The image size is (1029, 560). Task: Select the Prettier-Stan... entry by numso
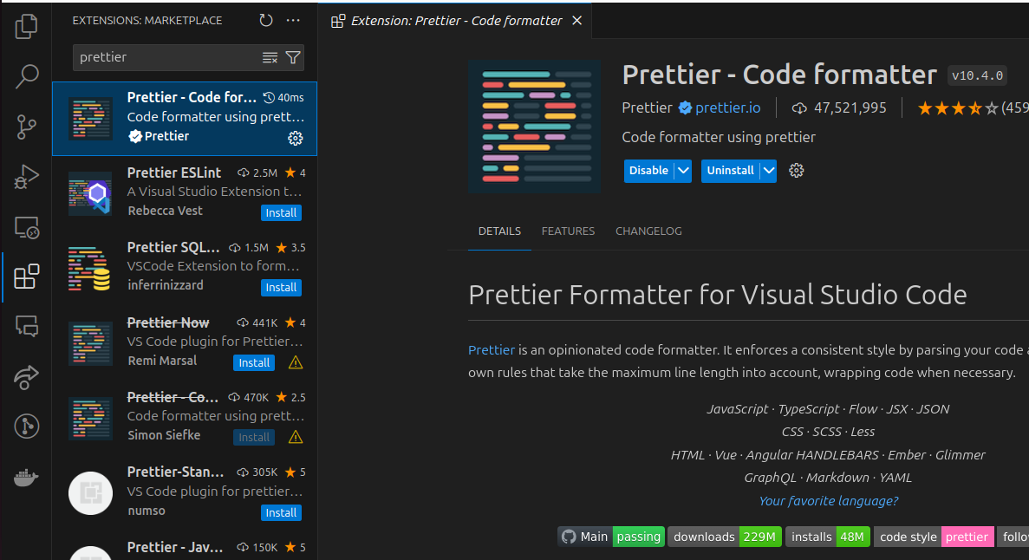pyautogui.click(x=185, y=492)
